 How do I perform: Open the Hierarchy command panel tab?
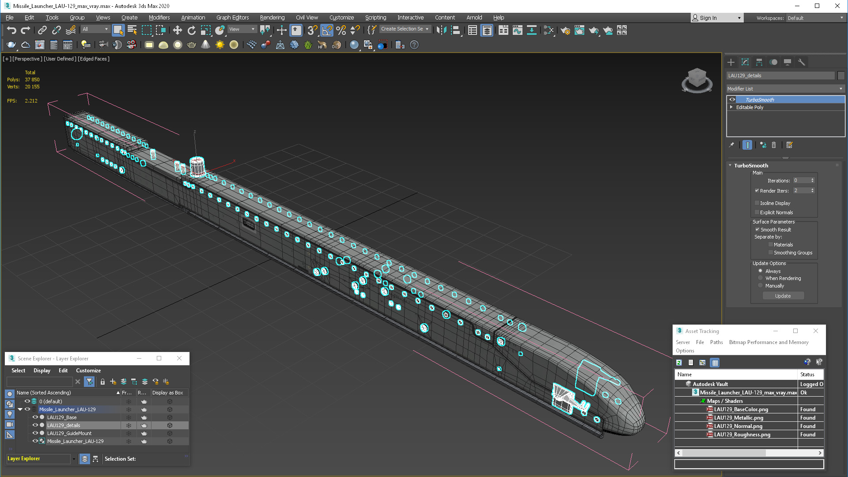click(x=759, y=62)
